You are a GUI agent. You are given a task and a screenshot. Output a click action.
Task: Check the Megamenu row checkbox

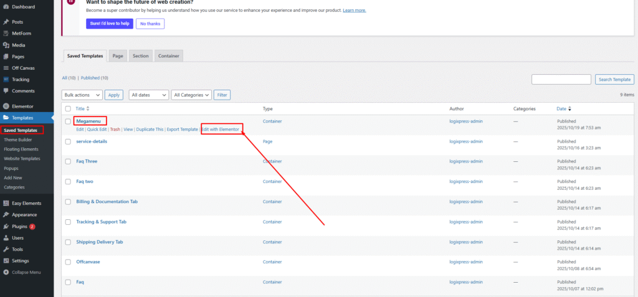(68, 121)
